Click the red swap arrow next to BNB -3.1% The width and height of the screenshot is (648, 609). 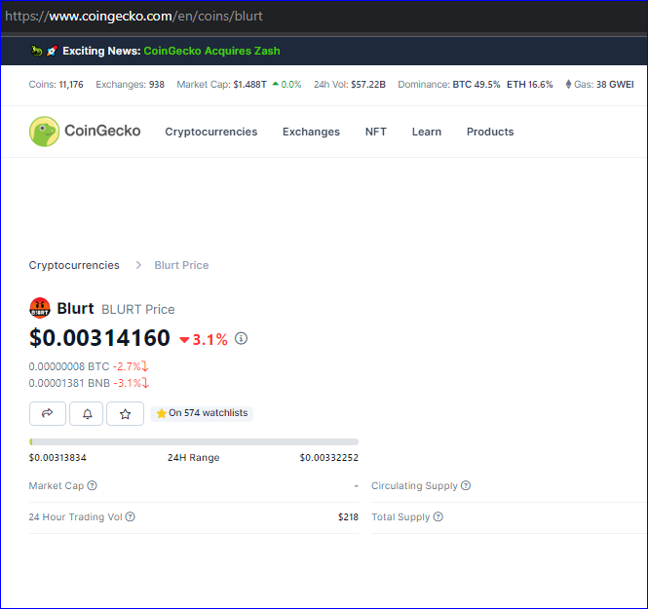point(145,383)
